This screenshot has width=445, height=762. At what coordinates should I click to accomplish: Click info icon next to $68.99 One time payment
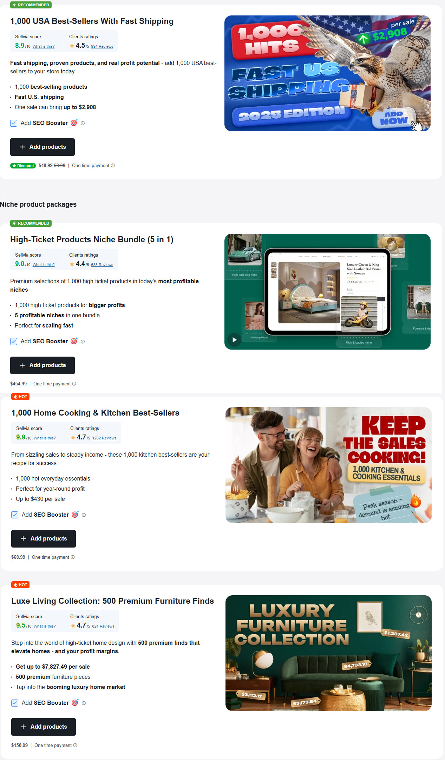click(73, 557)
